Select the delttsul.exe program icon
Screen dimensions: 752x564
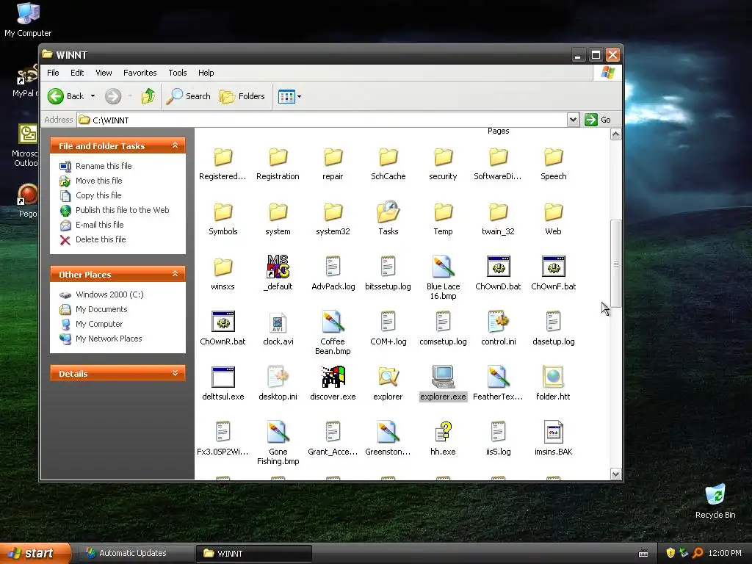(x=223, y=377)
